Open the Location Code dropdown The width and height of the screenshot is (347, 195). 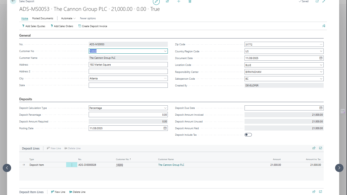pyautogui.click(x=321, y=65)
